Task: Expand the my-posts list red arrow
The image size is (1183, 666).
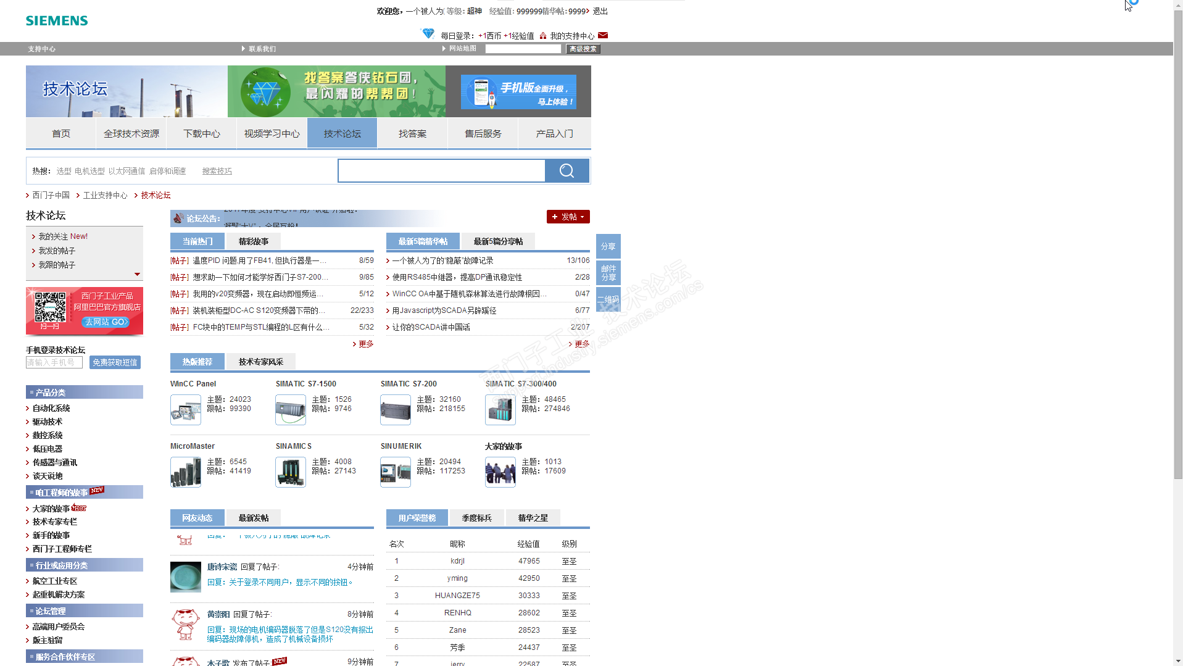Action: (137, 274)
